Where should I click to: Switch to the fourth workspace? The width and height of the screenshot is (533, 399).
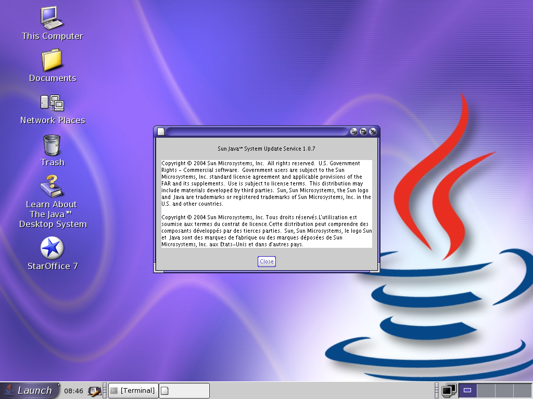523,391
